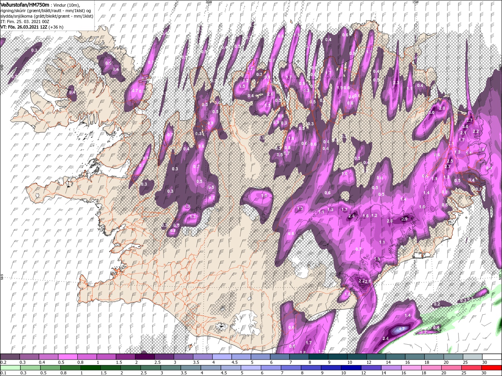This screenshot has height=376, width=502.
Task: Pick the pure red swatch ending the lower legend
Action: [492, 368]
